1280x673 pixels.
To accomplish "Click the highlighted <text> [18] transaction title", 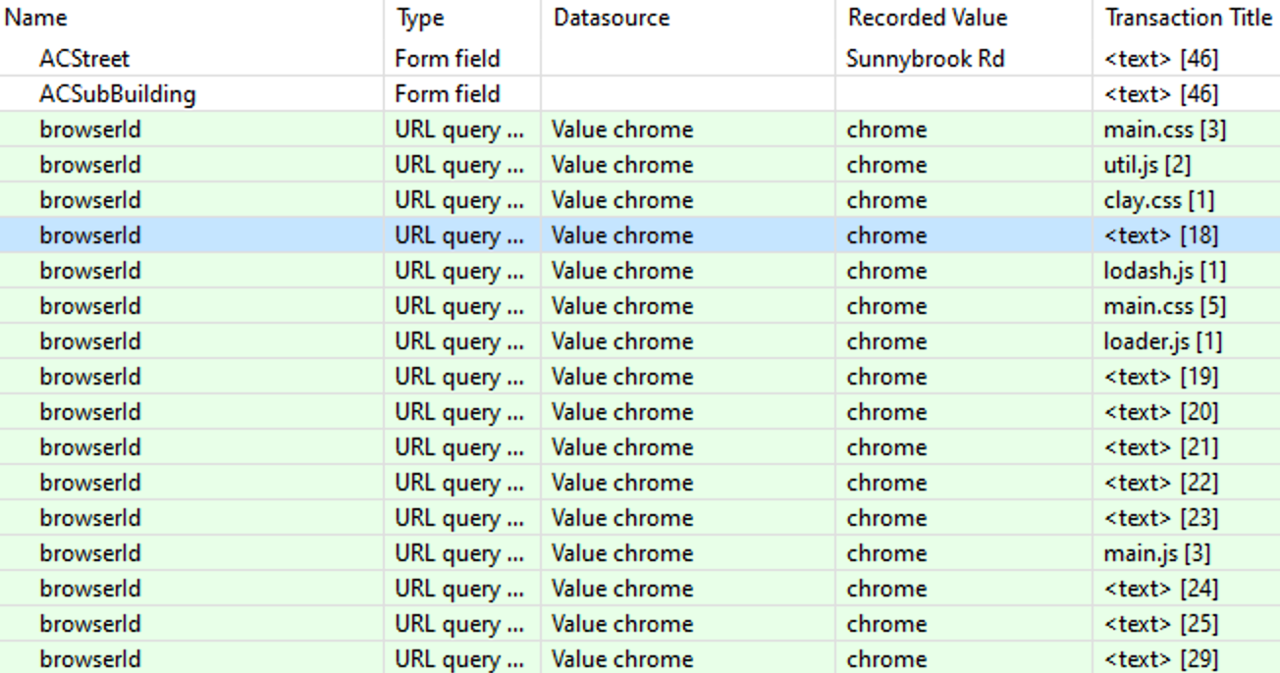I will (1161, 235).
